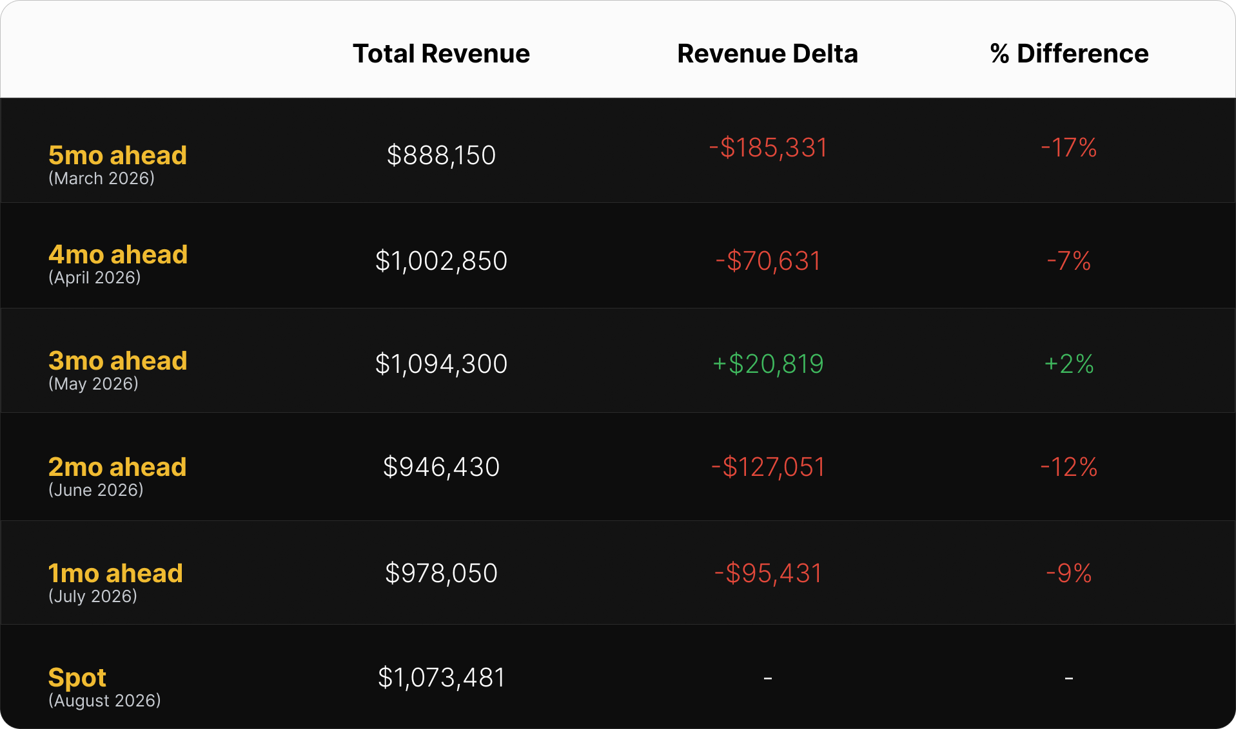The width and height of the screenshot is (1236, 729).
Task: Select the Spot row label
Action: tap(77, 678)
